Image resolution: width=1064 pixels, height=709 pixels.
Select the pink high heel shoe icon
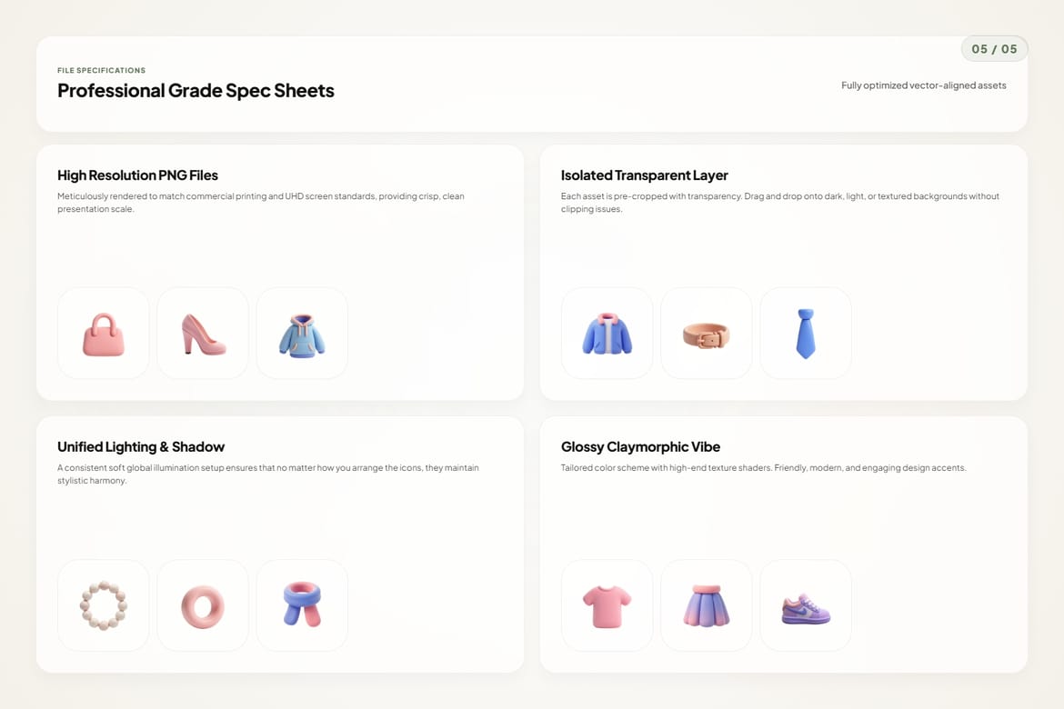203,333
